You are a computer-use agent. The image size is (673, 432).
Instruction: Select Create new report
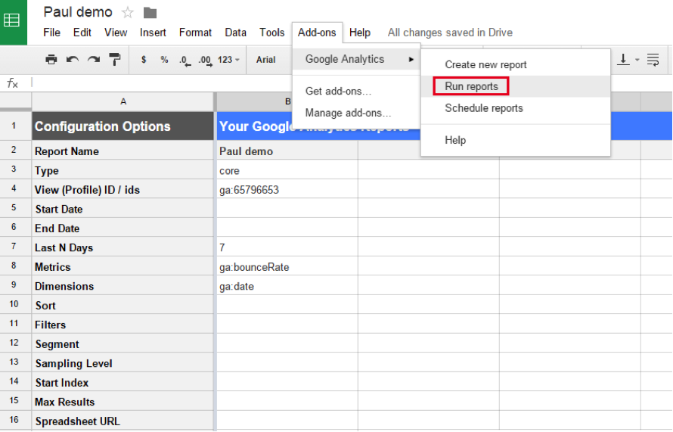516,65
